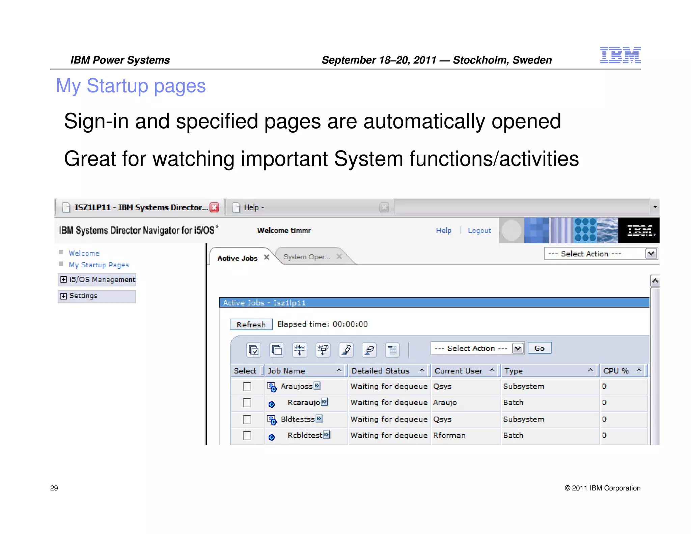
Task: Sort ascending by Type column arrow
Action: click(590, 370)
